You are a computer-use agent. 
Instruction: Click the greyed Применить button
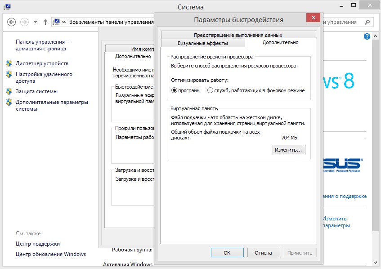300,253
